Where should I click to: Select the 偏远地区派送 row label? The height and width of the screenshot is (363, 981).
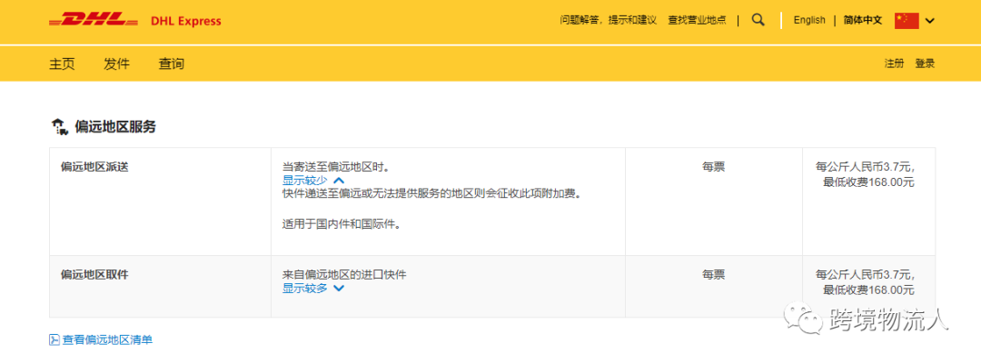[x=94, y=168]
